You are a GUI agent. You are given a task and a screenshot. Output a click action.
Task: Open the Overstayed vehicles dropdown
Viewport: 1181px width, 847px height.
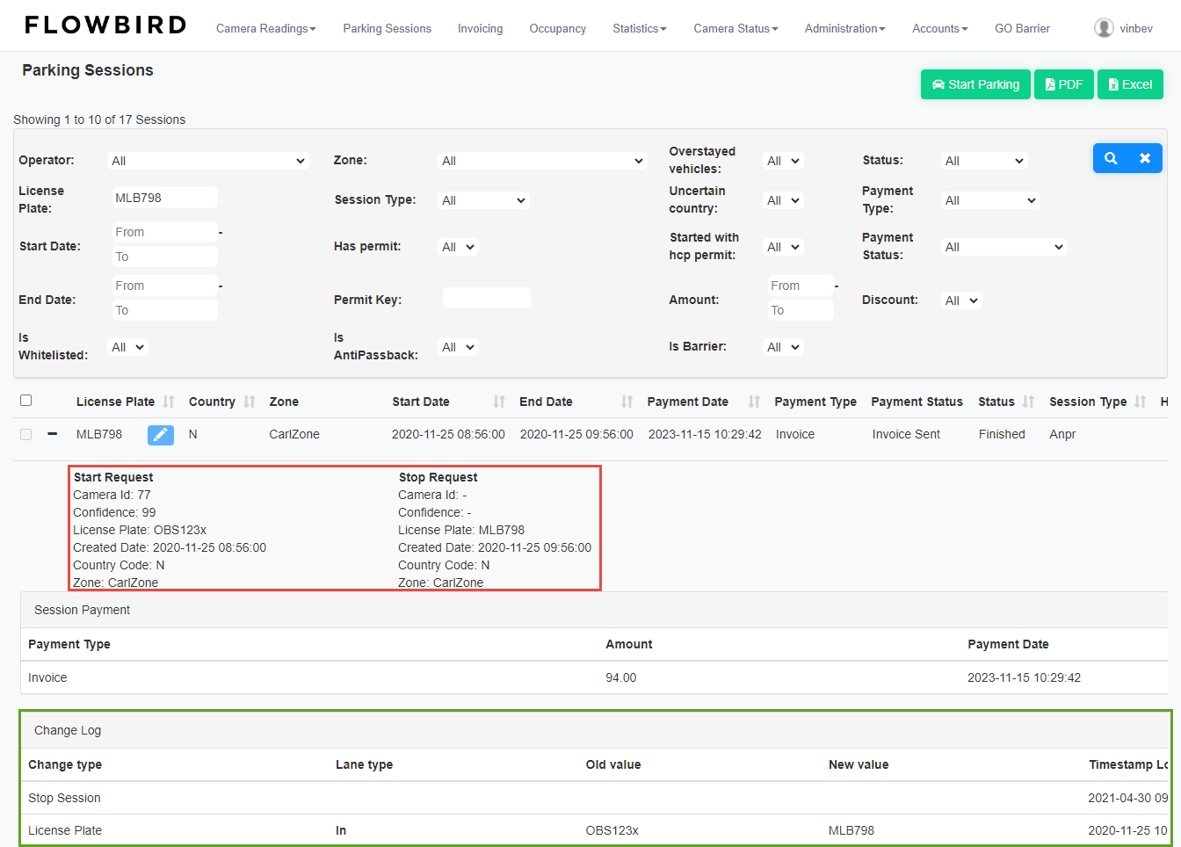783,161
